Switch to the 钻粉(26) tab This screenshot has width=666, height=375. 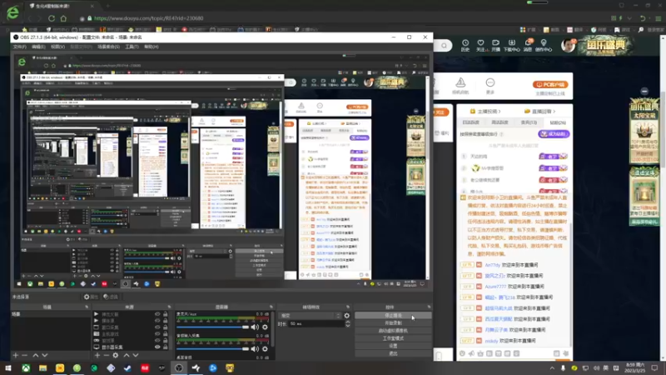[x=558, y=122]
